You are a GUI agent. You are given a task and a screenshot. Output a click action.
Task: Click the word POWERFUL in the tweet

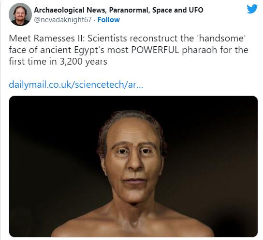[x=155, y=50]
